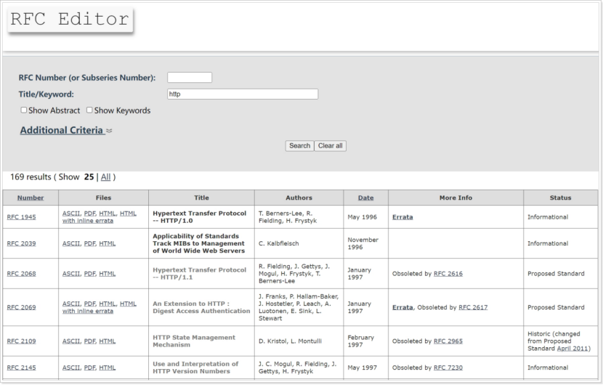Click the Files column header
The height and width of the screenshot is (385, 603).
pos(103,198)
